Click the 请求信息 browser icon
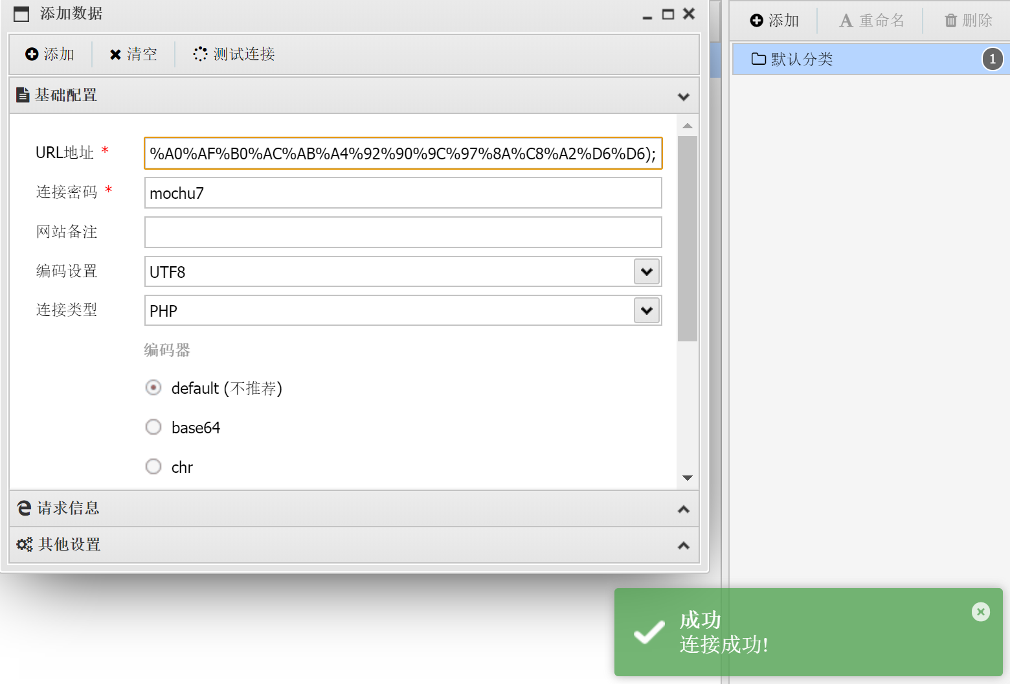 (24, 508)
